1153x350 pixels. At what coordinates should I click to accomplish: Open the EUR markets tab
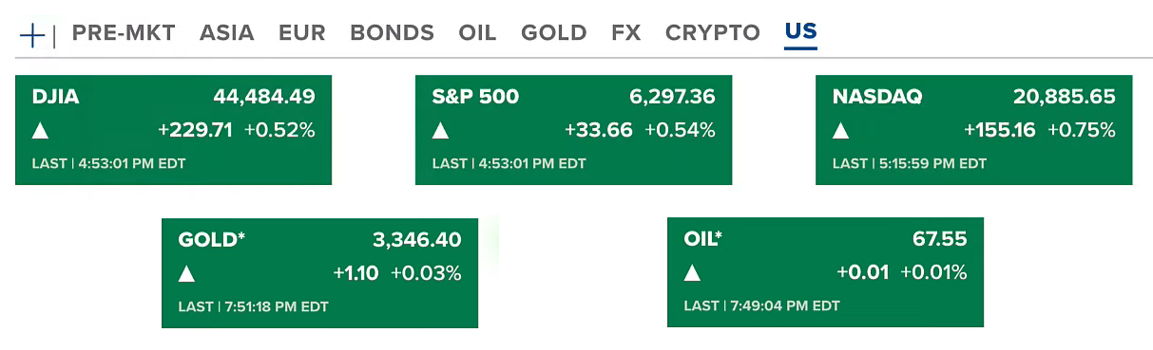tap(302, 33)
